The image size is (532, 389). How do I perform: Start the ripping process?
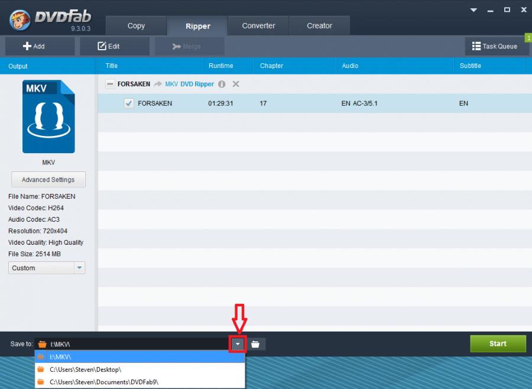click(x=498, y=343)
